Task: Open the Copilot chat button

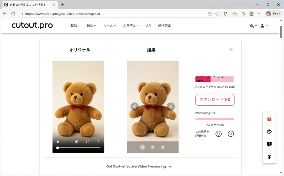Action: point(273,14)
